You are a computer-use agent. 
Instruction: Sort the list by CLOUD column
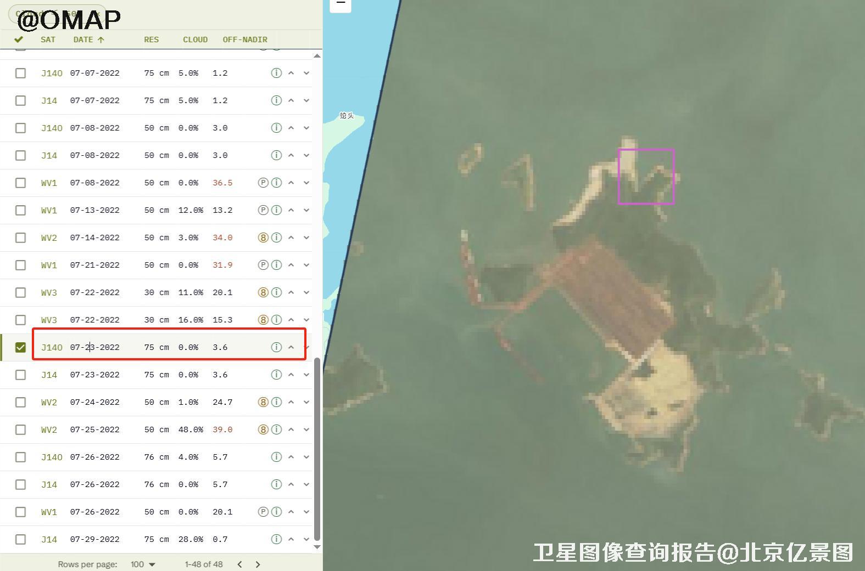195,39
